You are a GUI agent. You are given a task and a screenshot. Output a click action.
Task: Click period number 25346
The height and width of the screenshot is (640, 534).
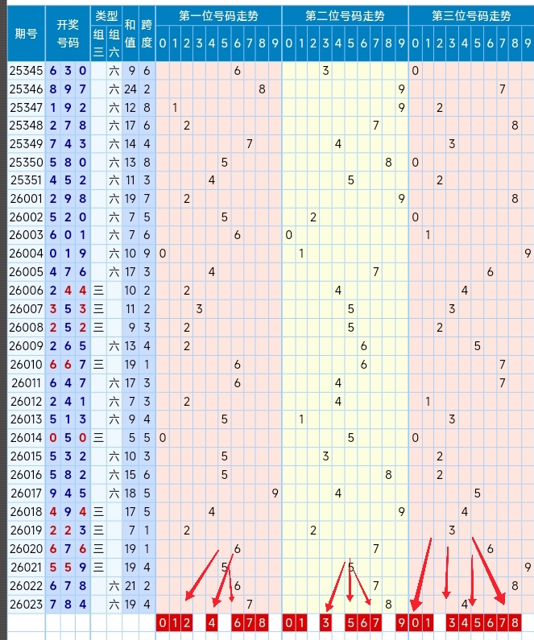[26, 89]
